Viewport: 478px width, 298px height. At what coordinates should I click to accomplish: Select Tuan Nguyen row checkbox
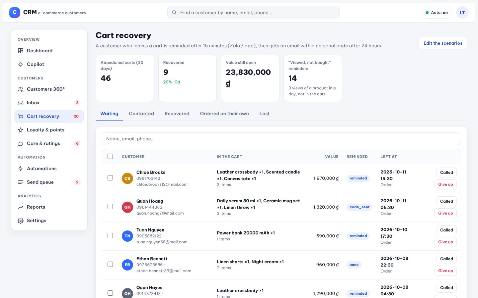click(x=110, y=235)
